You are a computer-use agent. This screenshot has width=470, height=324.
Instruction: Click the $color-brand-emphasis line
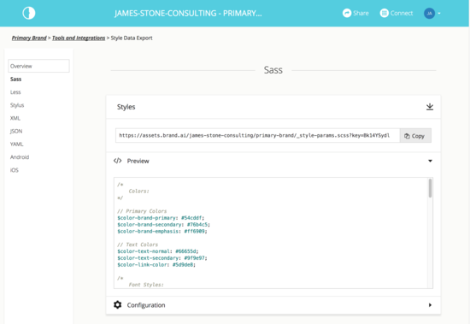click(162, 232)
